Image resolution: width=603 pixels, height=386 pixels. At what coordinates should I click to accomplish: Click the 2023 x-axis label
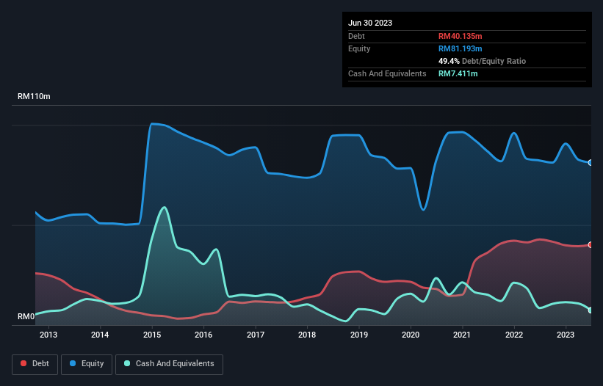[x=566, y=335]
